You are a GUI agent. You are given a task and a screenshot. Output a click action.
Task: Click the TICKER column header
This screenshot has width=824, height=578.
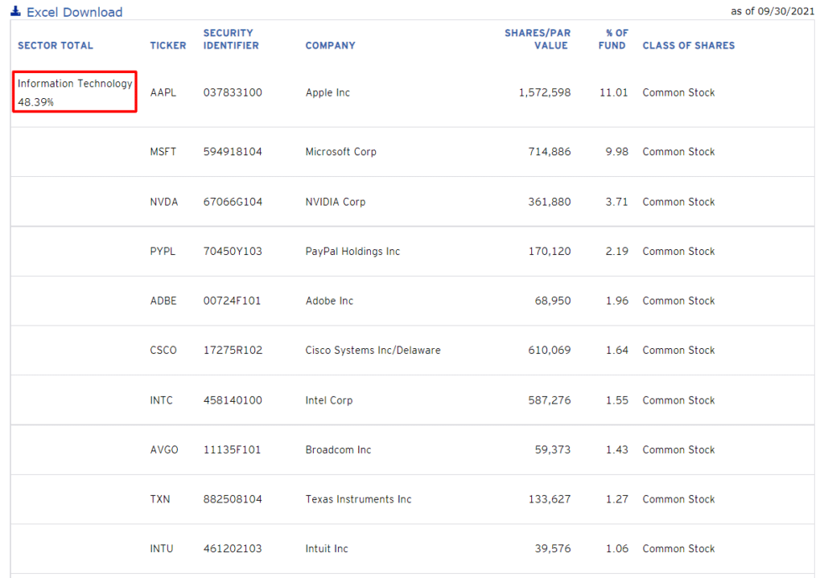tap(168, 46)
